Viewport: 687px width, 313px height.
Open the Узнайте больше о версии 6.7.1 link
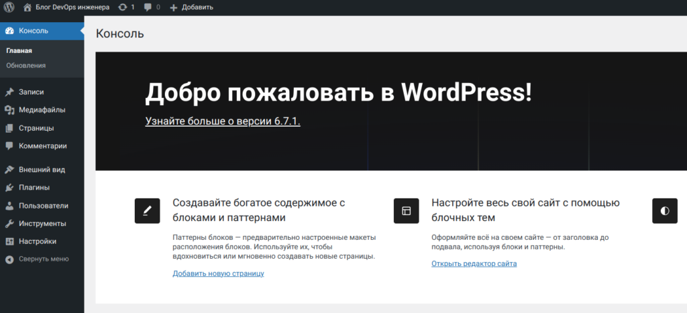tap(222, 121)
